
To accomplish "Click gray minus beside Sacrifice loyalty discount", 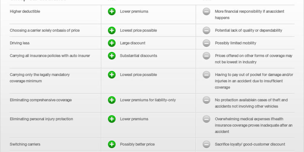I will 207,144.
